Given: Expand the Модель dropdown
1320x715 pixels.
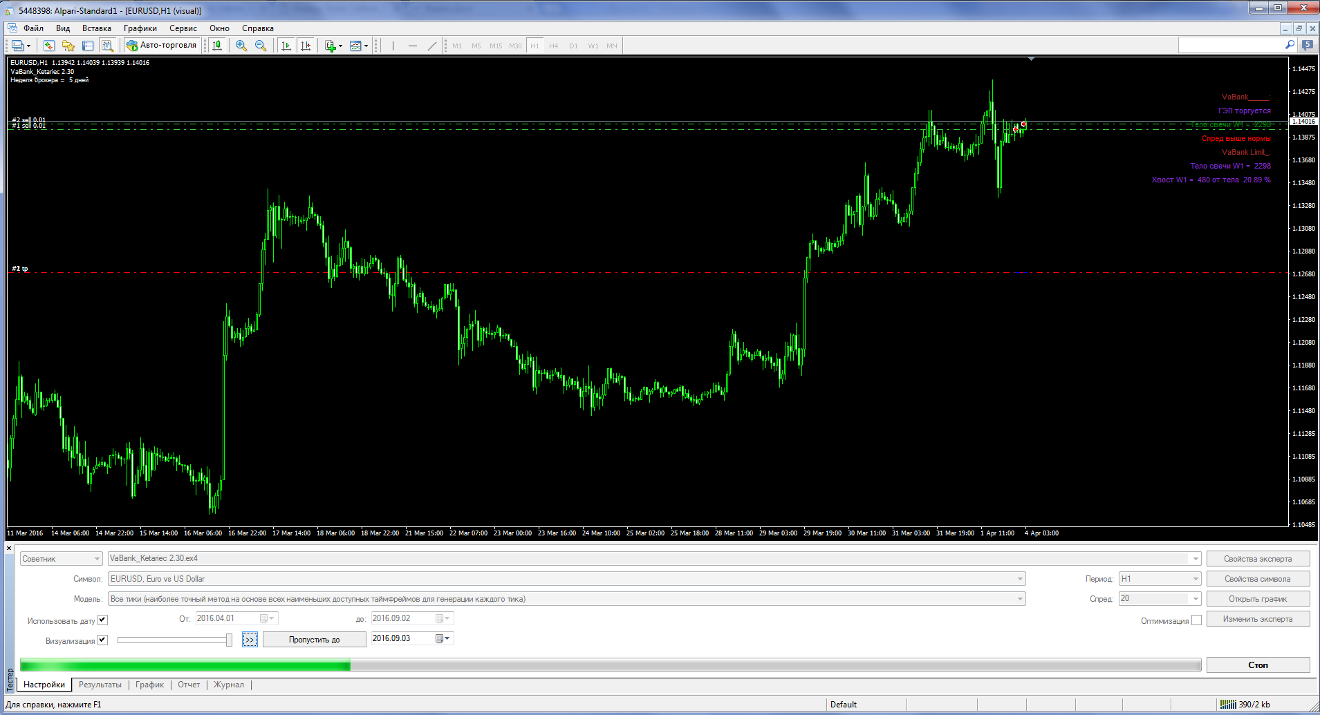Looking at the screenshot, I should [1020, 599].
